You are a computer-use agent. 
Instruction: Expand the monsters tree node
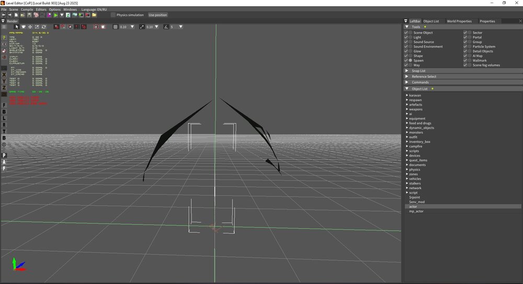coord(407,133)
